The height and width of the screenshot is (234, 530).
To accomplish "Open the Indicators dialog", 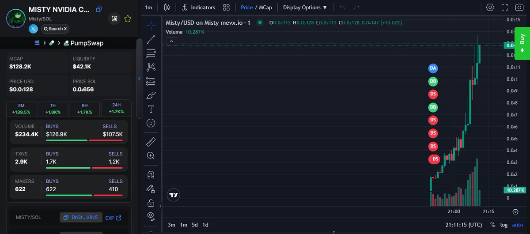I will tap(199, 8).
